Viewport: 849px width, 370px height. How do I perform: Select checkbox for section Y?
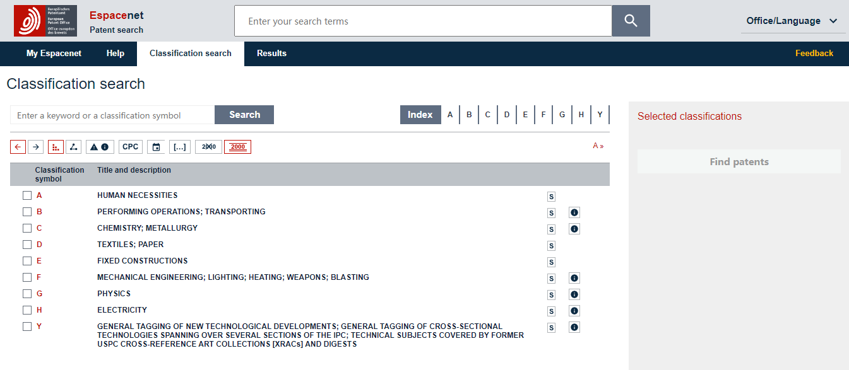tap(27, 327)
